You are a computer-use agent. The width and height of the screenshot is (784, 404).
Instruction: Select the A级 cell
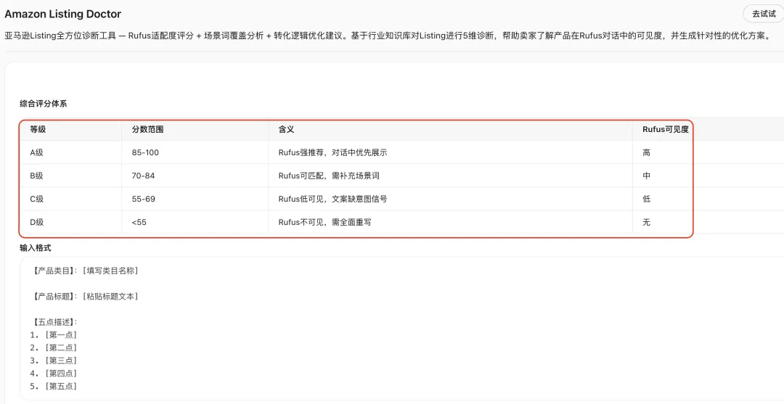(x=36, y=152)
